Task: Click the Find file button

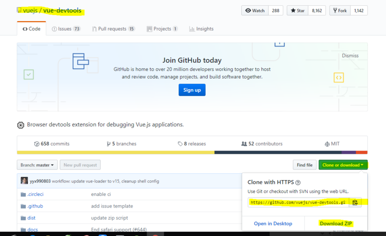Action: [304, 165]
